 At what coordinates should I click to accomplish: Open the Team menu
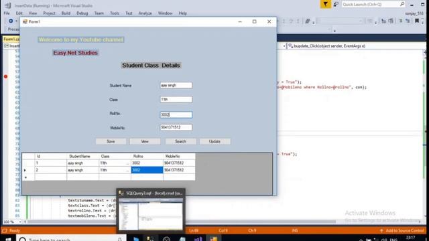99,13
